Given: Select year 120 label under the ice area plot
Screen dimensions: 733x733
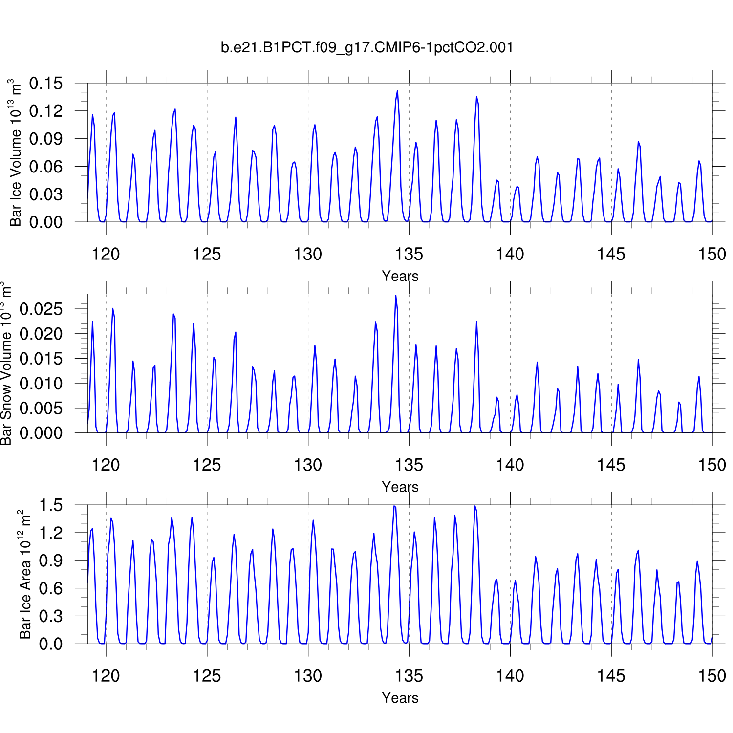Looking at the screenshot, I should click(x=106, y=676).
